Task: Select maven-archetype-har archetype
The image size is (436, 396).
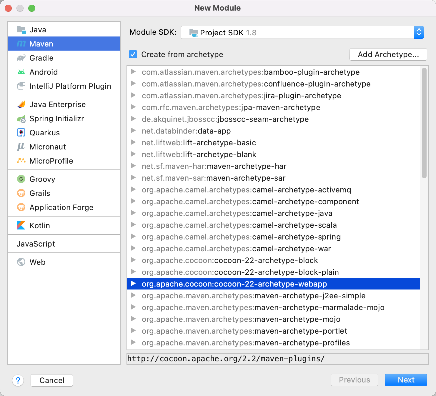Action: [x=274, y=166]
